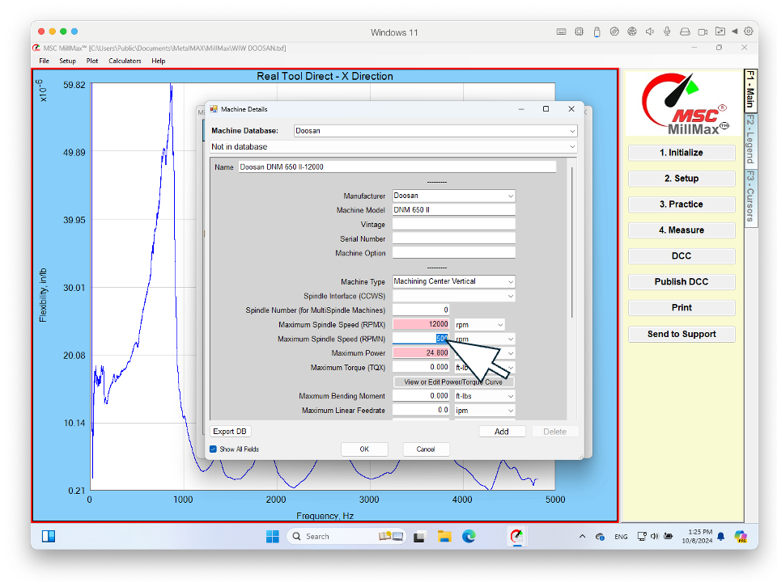Screen dimensions: 777x582
Task: Open the Maximum Bending Moment units dropdown
Action: click(511, 396)
